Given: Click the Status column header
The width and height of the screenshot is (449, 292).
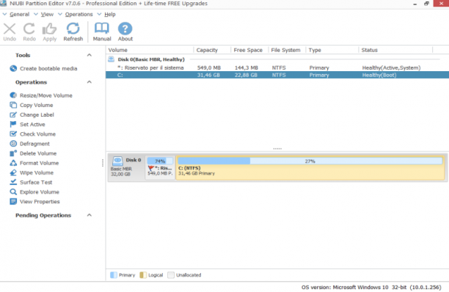Looking at the screenshot, I should click(x=395, y=50).
